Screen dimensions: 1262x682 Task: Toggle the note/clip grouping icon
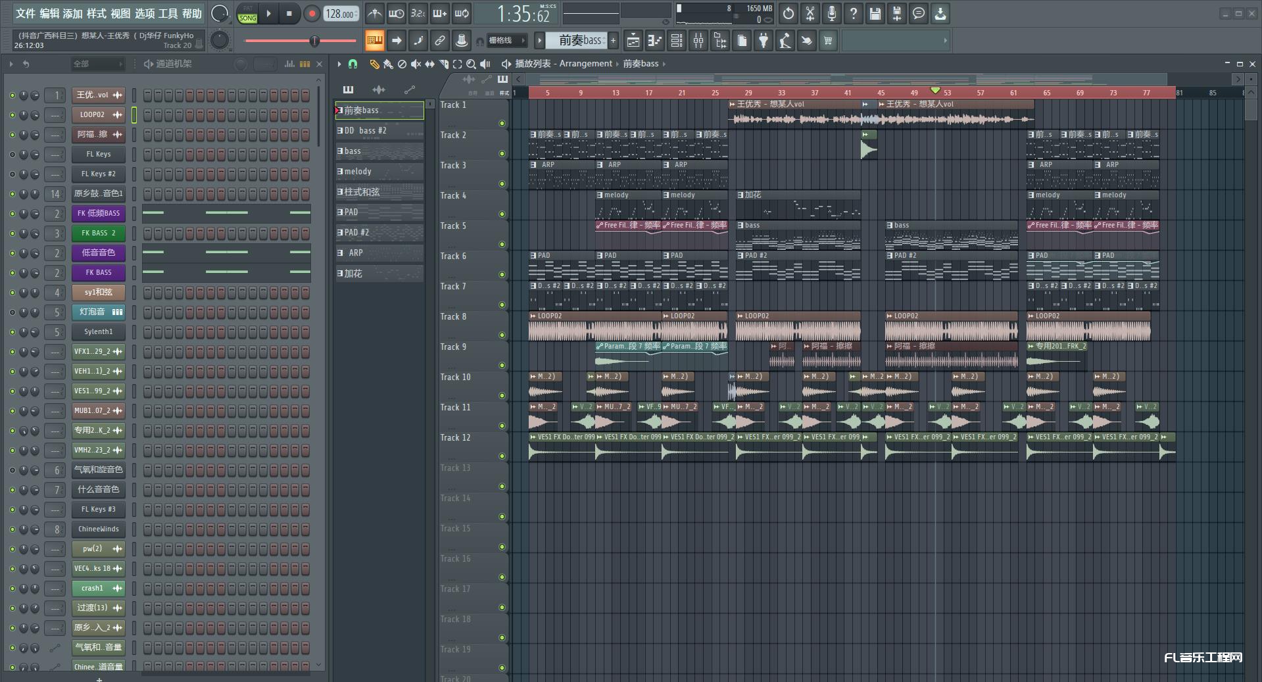[x=418, y=41]
